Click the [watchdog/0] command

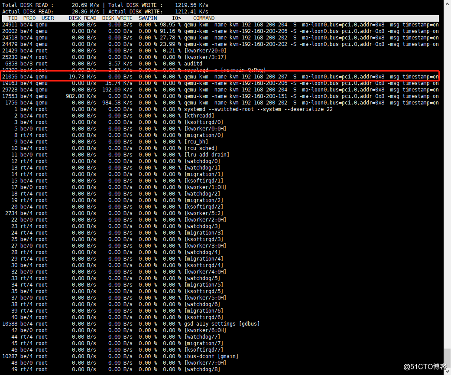tap(202, 161)
